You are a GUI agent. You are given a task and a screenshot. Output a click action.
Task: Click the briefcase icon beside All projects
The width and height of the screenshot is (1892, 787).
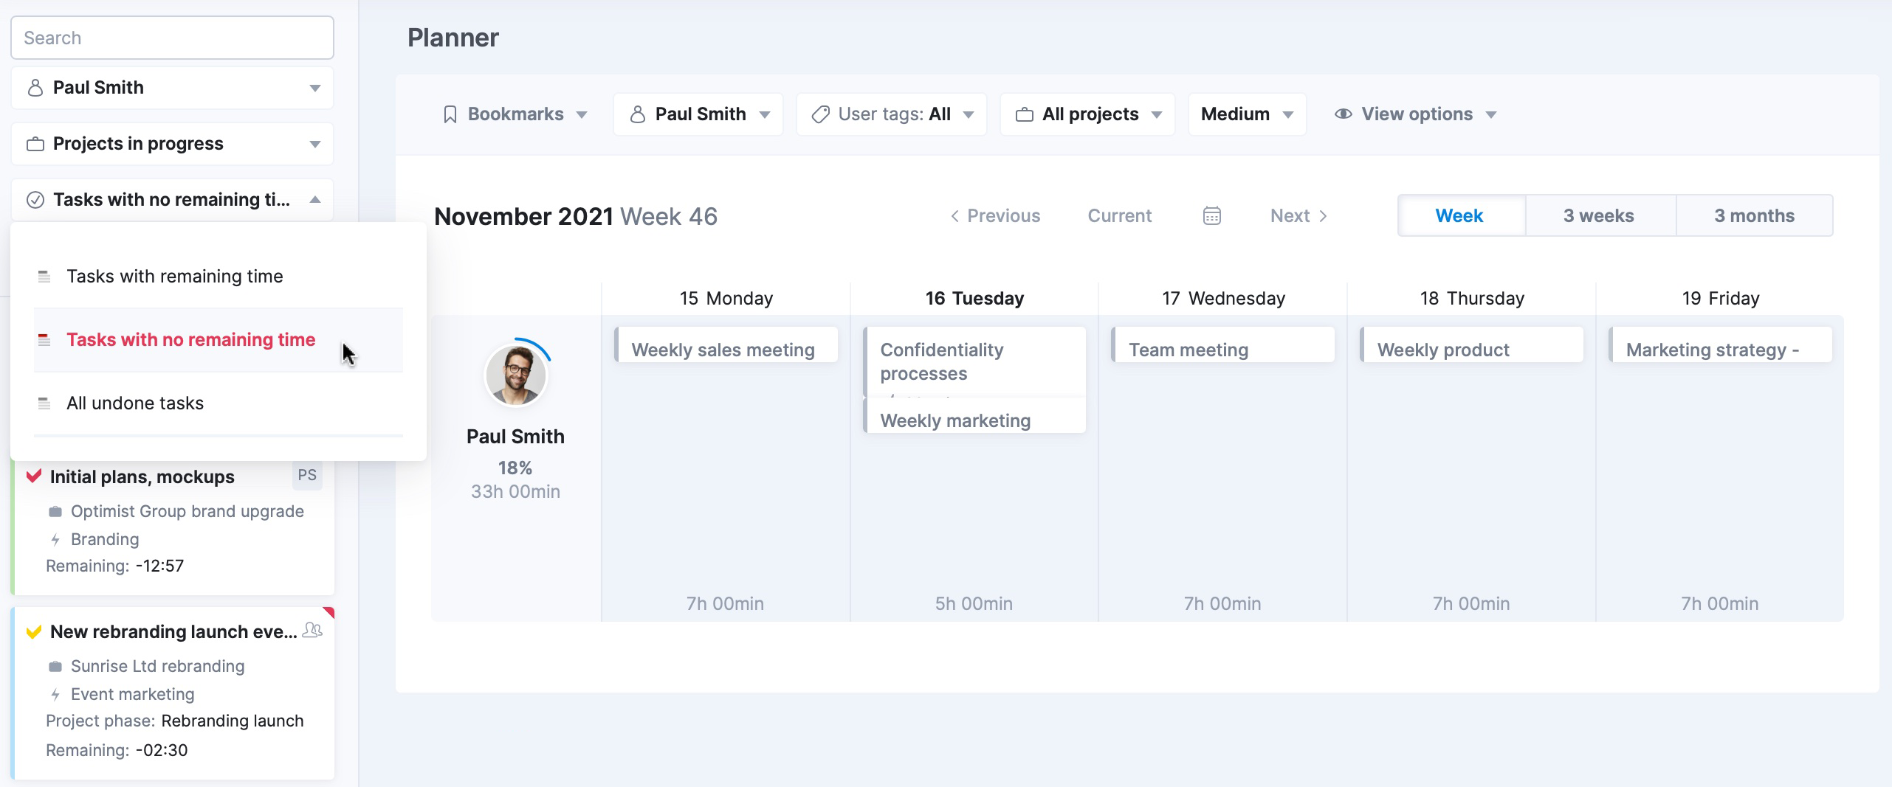1024,114
